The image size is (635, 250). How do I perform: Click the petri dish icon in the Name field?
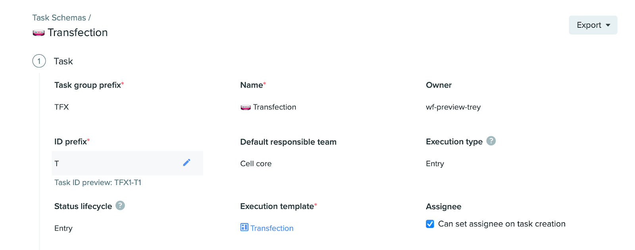pos(246,107)
